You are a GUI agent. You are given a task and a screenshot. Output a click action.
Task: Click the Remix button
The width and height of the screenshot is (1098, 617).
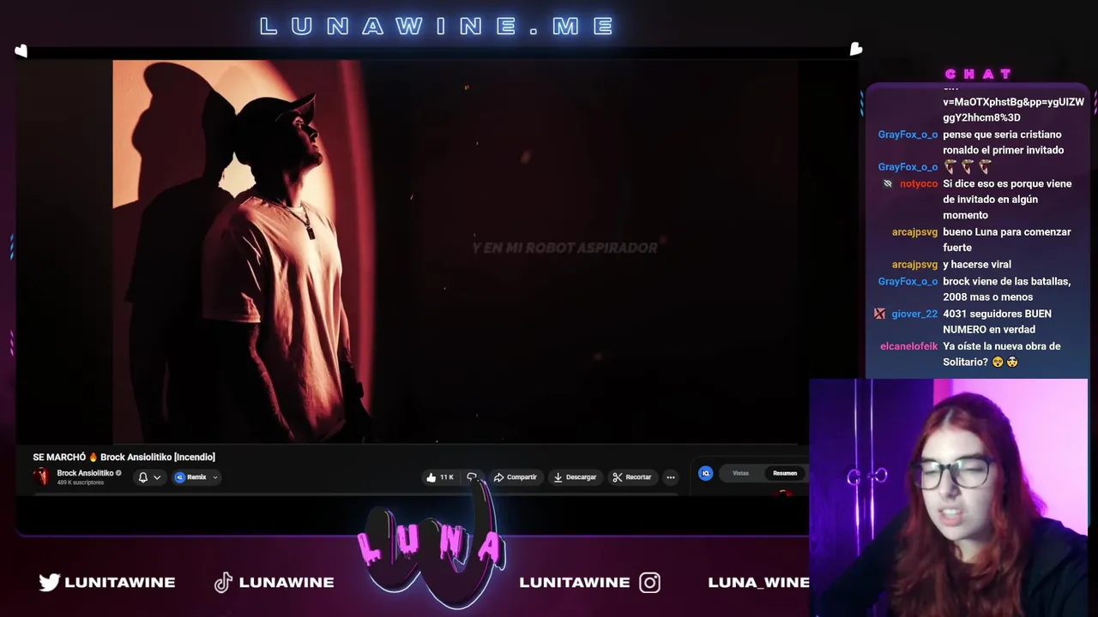190,477
